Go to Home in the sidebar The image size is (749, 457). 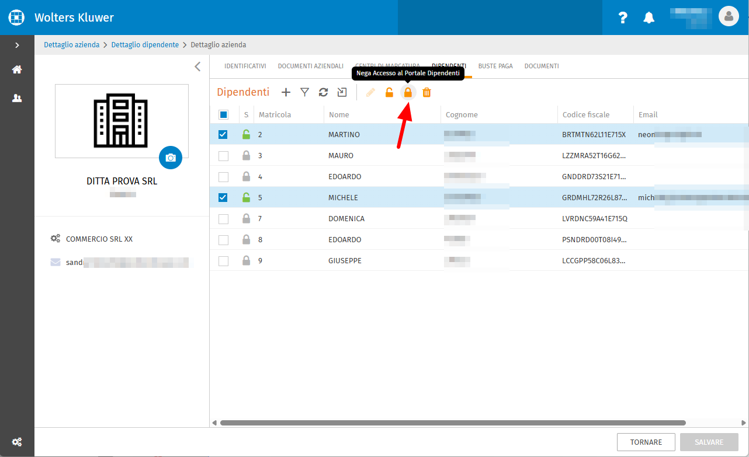(x=17, y=69)
